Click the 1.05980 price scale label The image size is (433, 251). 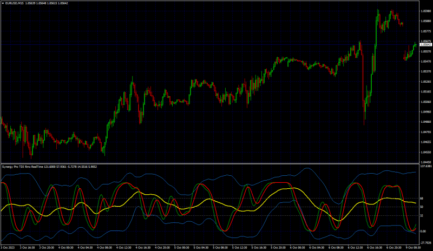(425, 11)
